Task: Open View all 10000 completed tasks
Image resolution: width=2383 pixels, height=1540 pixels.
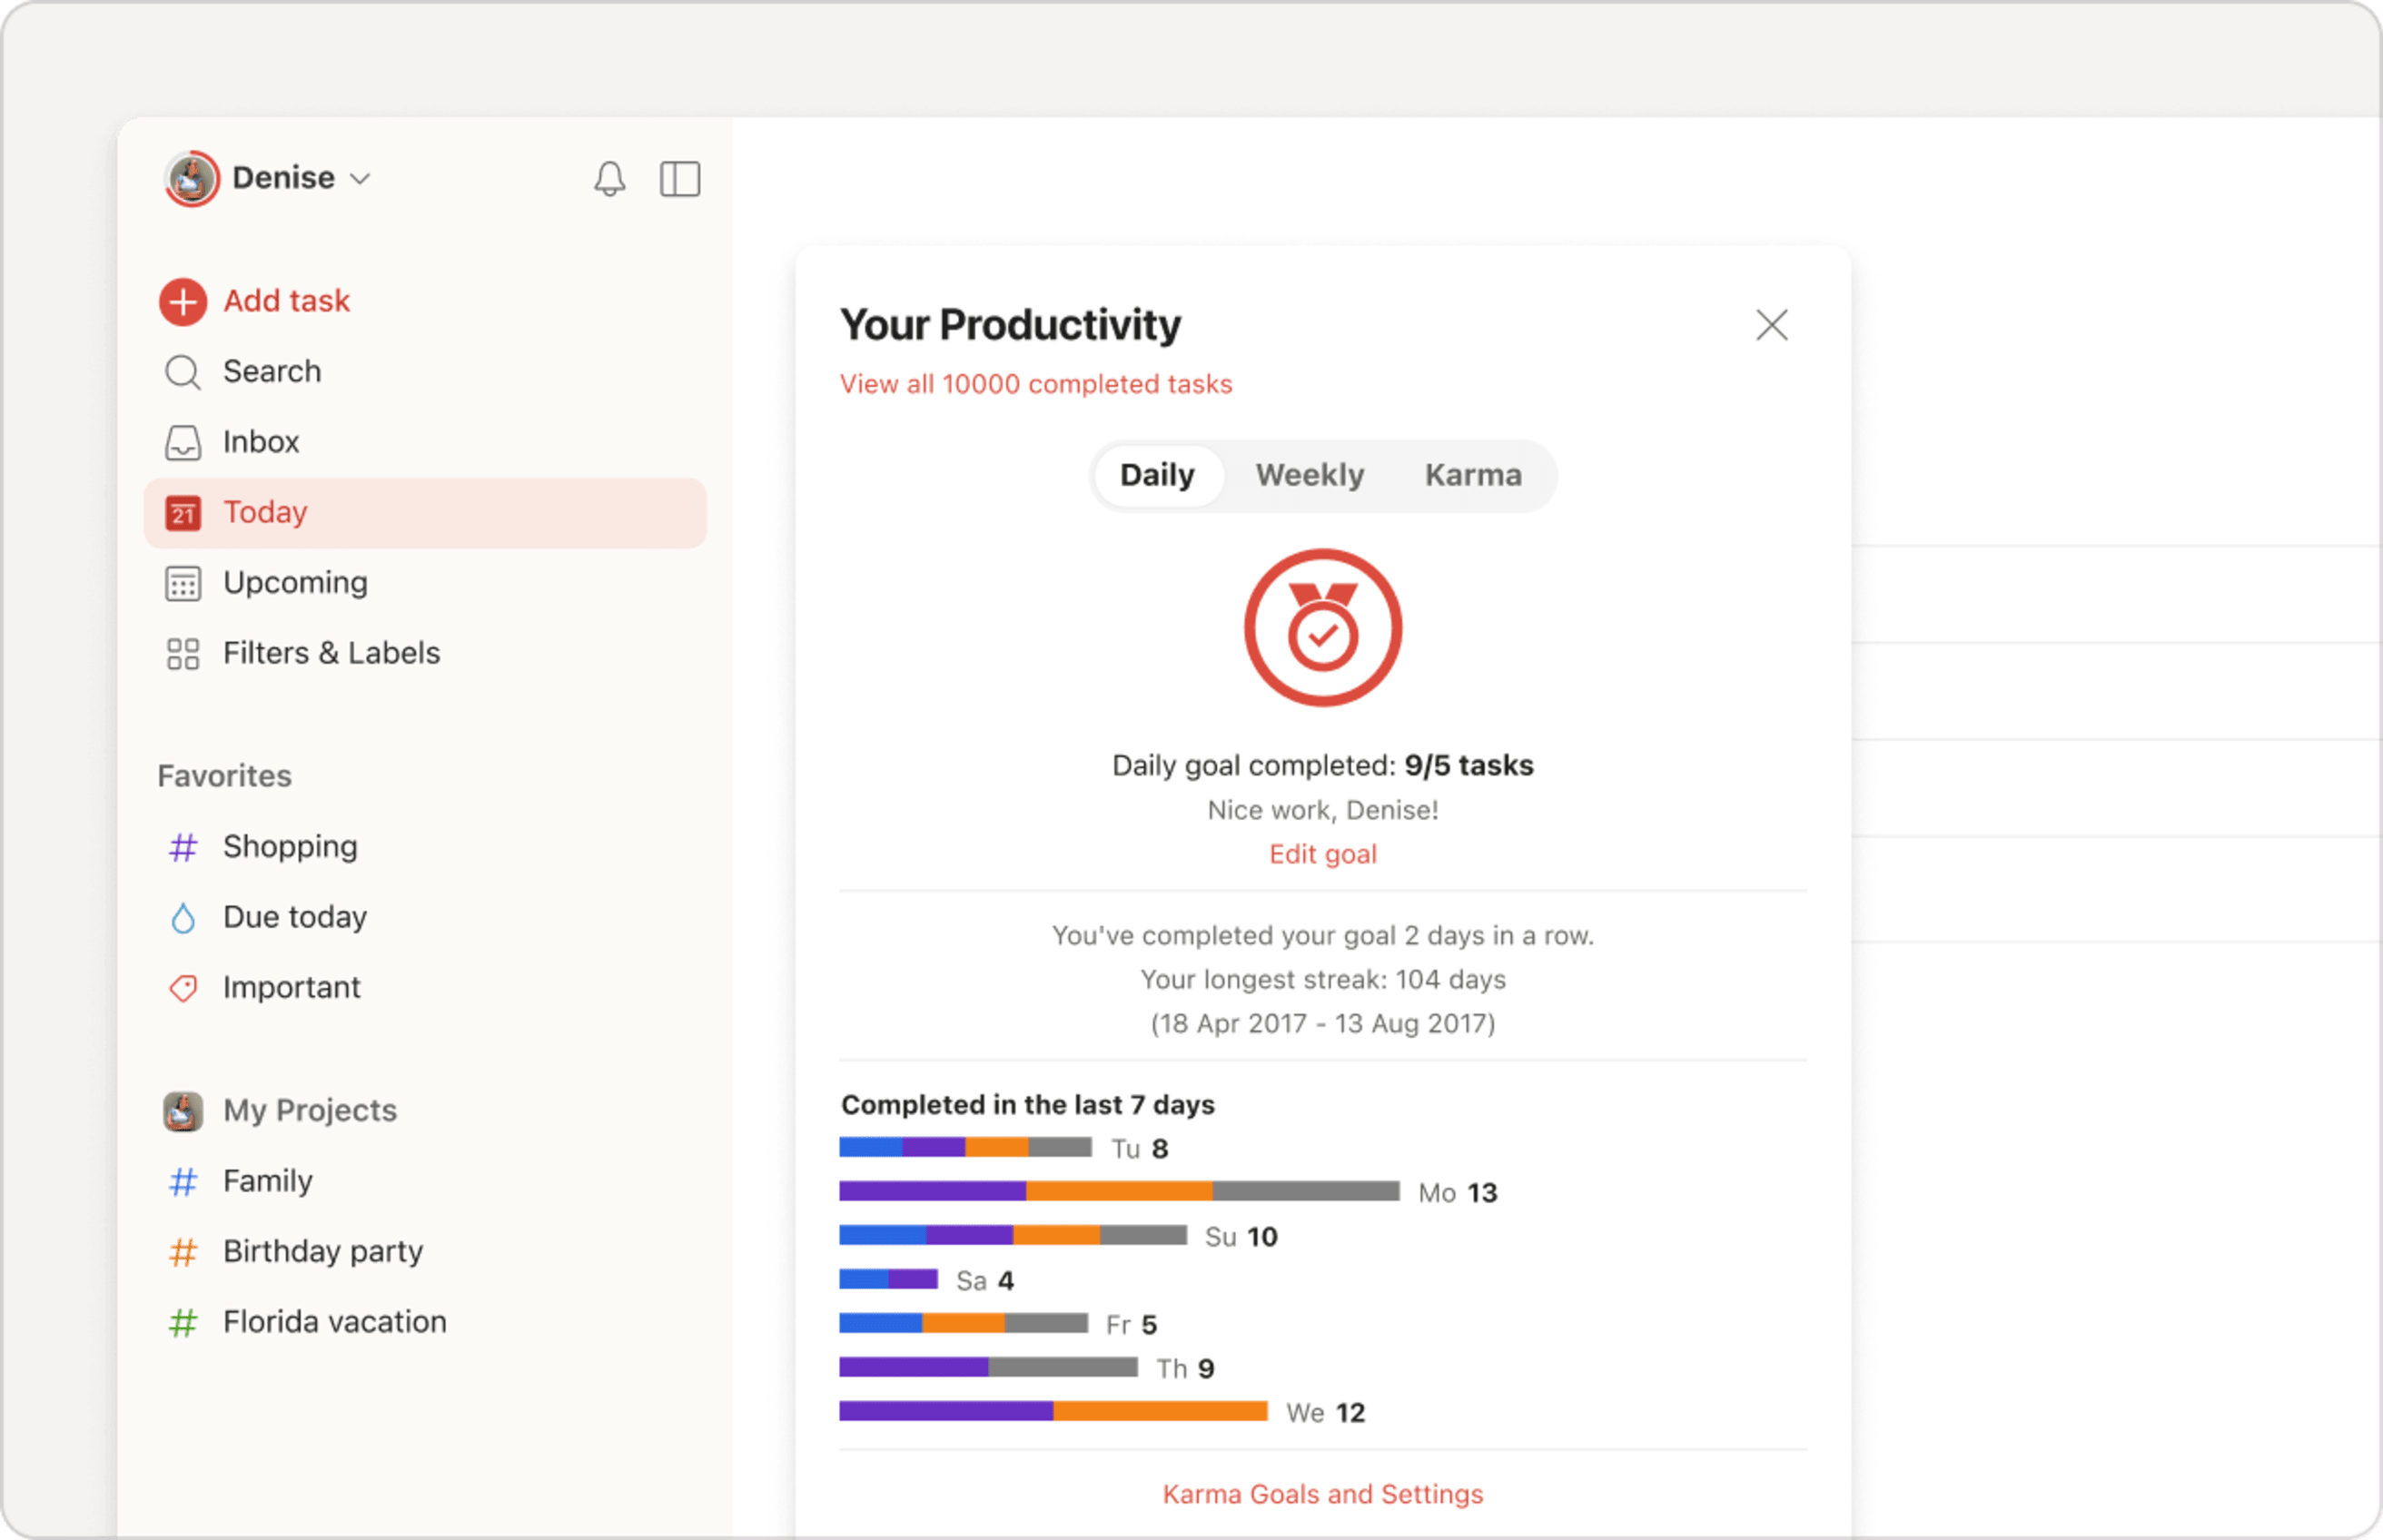Action: tap(1035, 384)
